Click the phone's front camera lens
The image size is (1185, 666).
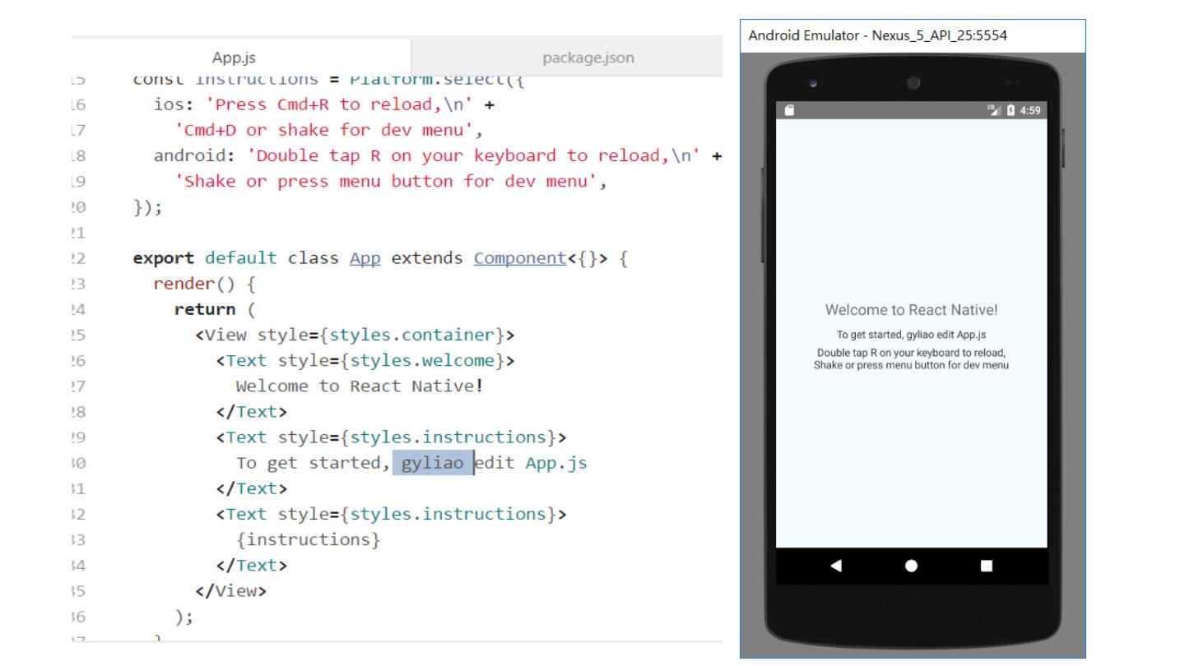[x=911, y=83]
